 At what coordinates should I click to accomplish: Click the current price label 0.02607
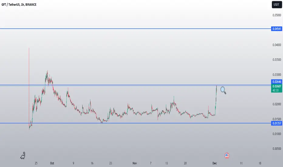coord(277,86)
